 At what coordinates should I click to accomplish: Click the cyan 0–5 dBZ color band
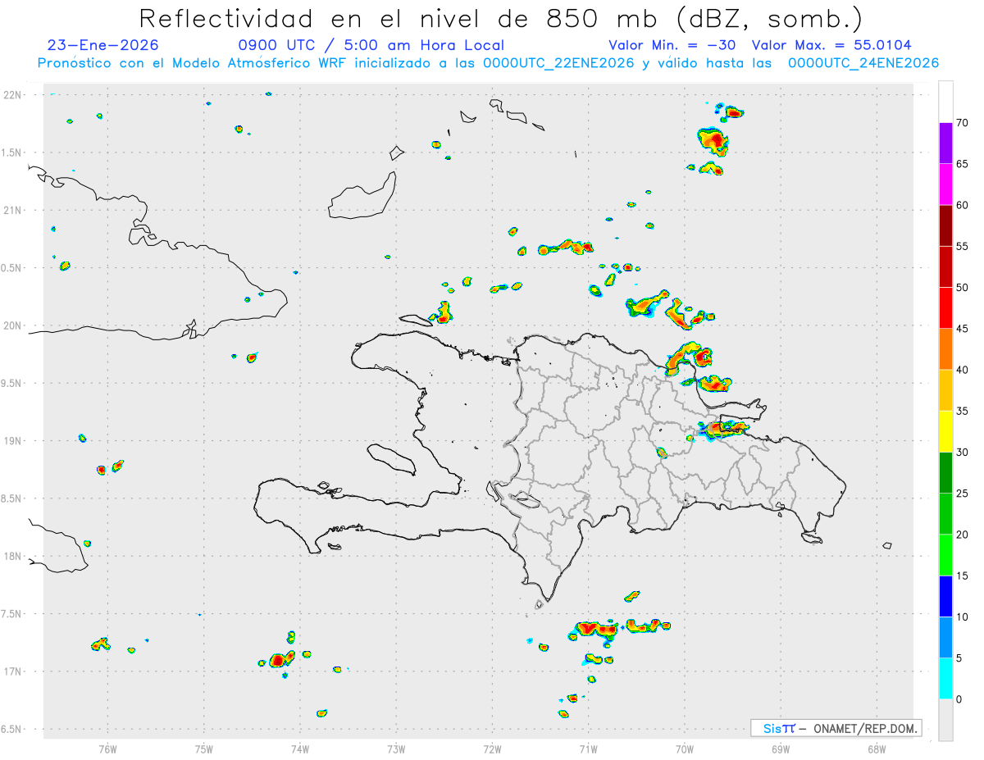click(945, 679)
